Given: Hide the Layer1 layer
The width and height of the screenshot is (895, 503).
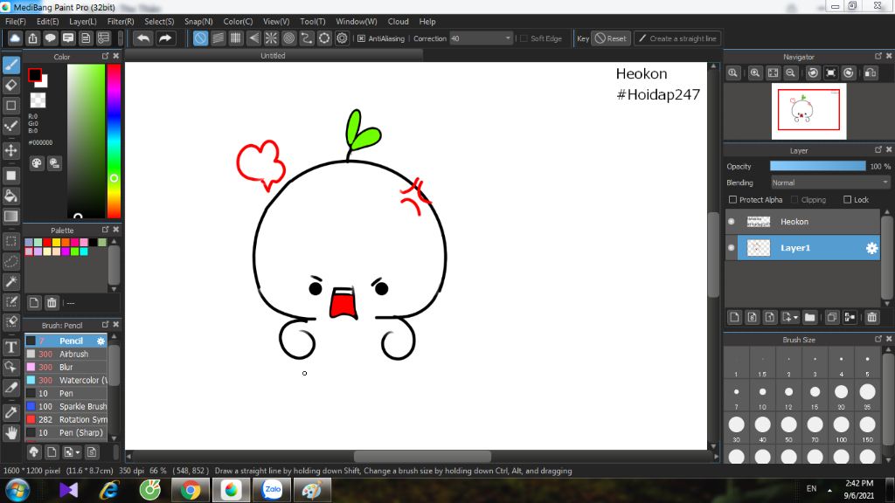Looking at the screenshot, I should 732,247.
